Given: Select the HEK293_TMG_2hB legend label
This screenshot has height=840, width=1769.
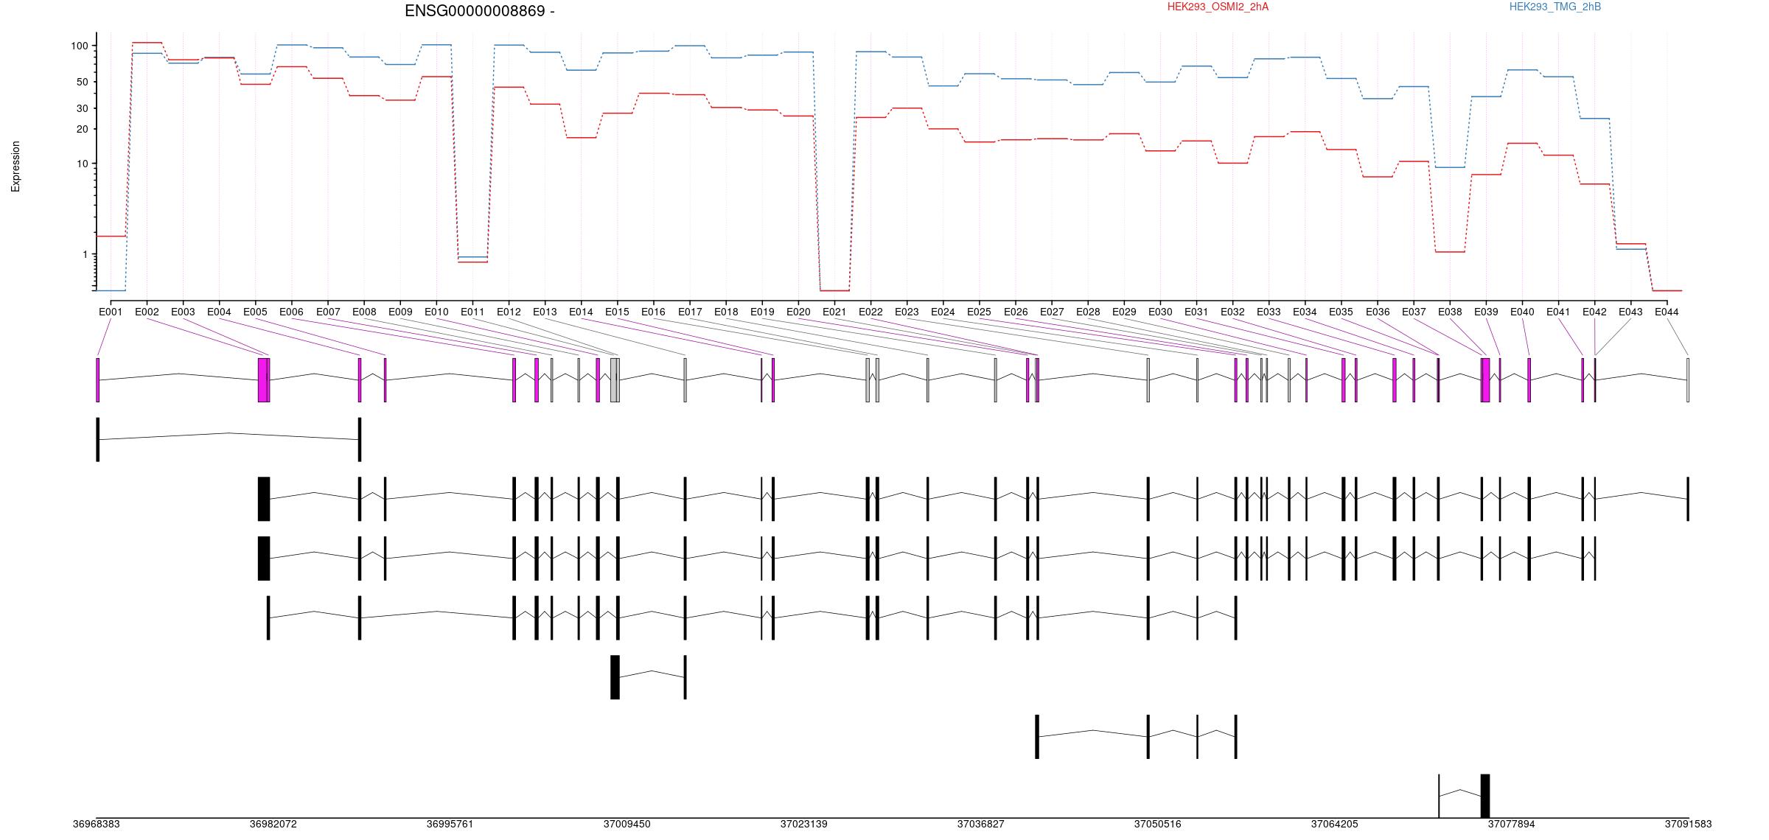Looking at the screenshot, I should point(1555,7).
